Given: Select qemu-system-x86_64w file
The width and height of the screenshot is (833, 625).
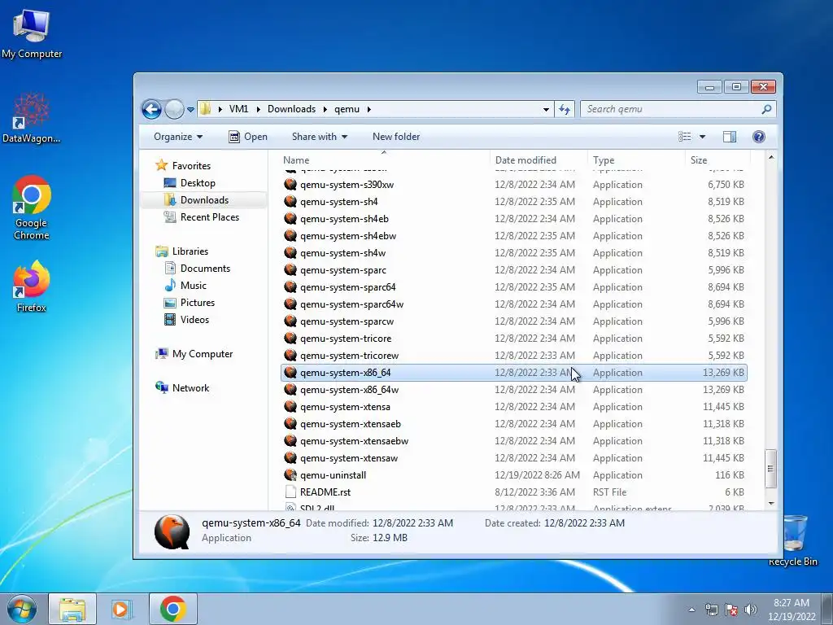Looking at the screenshot, I should (514, 390).
